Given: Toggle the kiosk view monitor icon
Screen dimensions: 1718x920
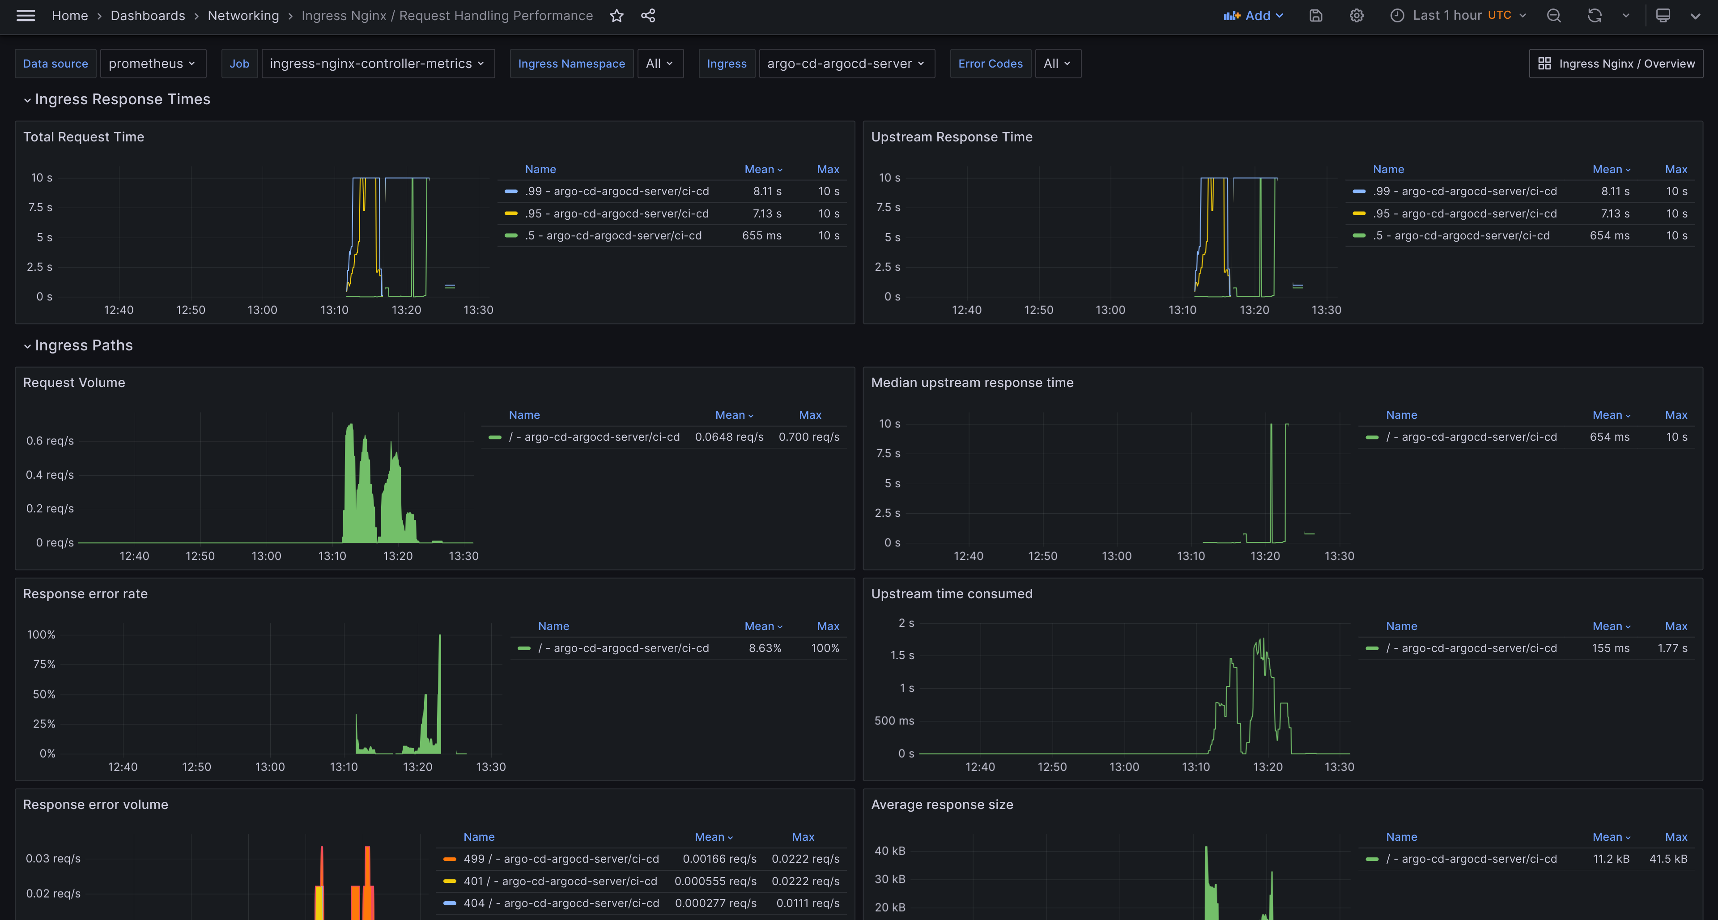Looking at the screenshot, I should click(1663, 15).
